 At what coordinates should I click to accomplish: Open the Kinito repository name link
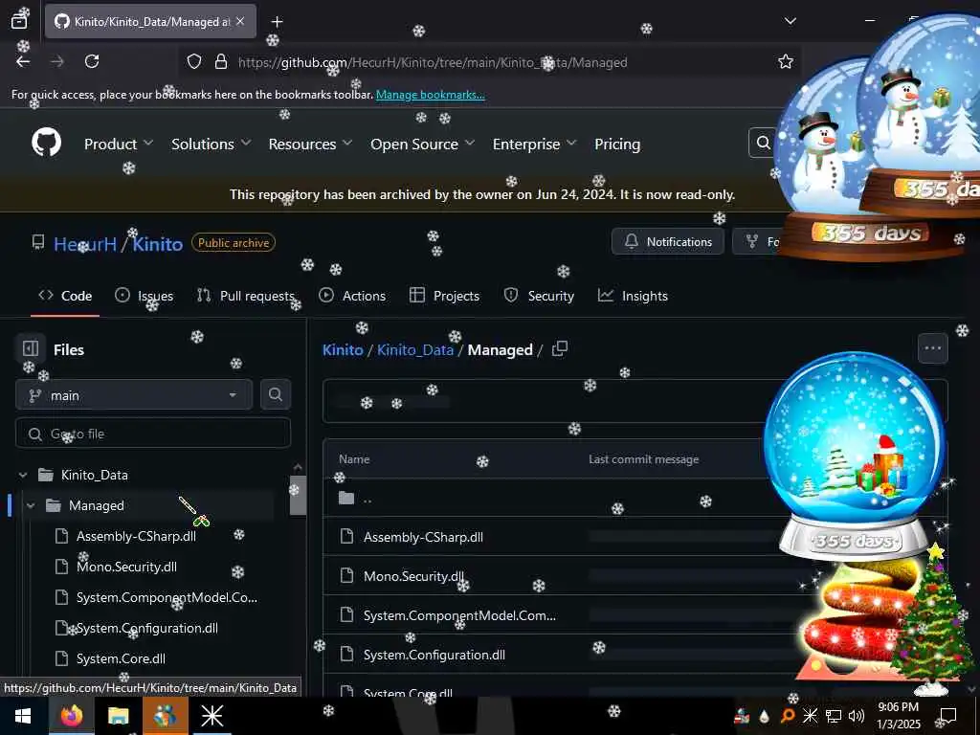click(x=158, y=244)
